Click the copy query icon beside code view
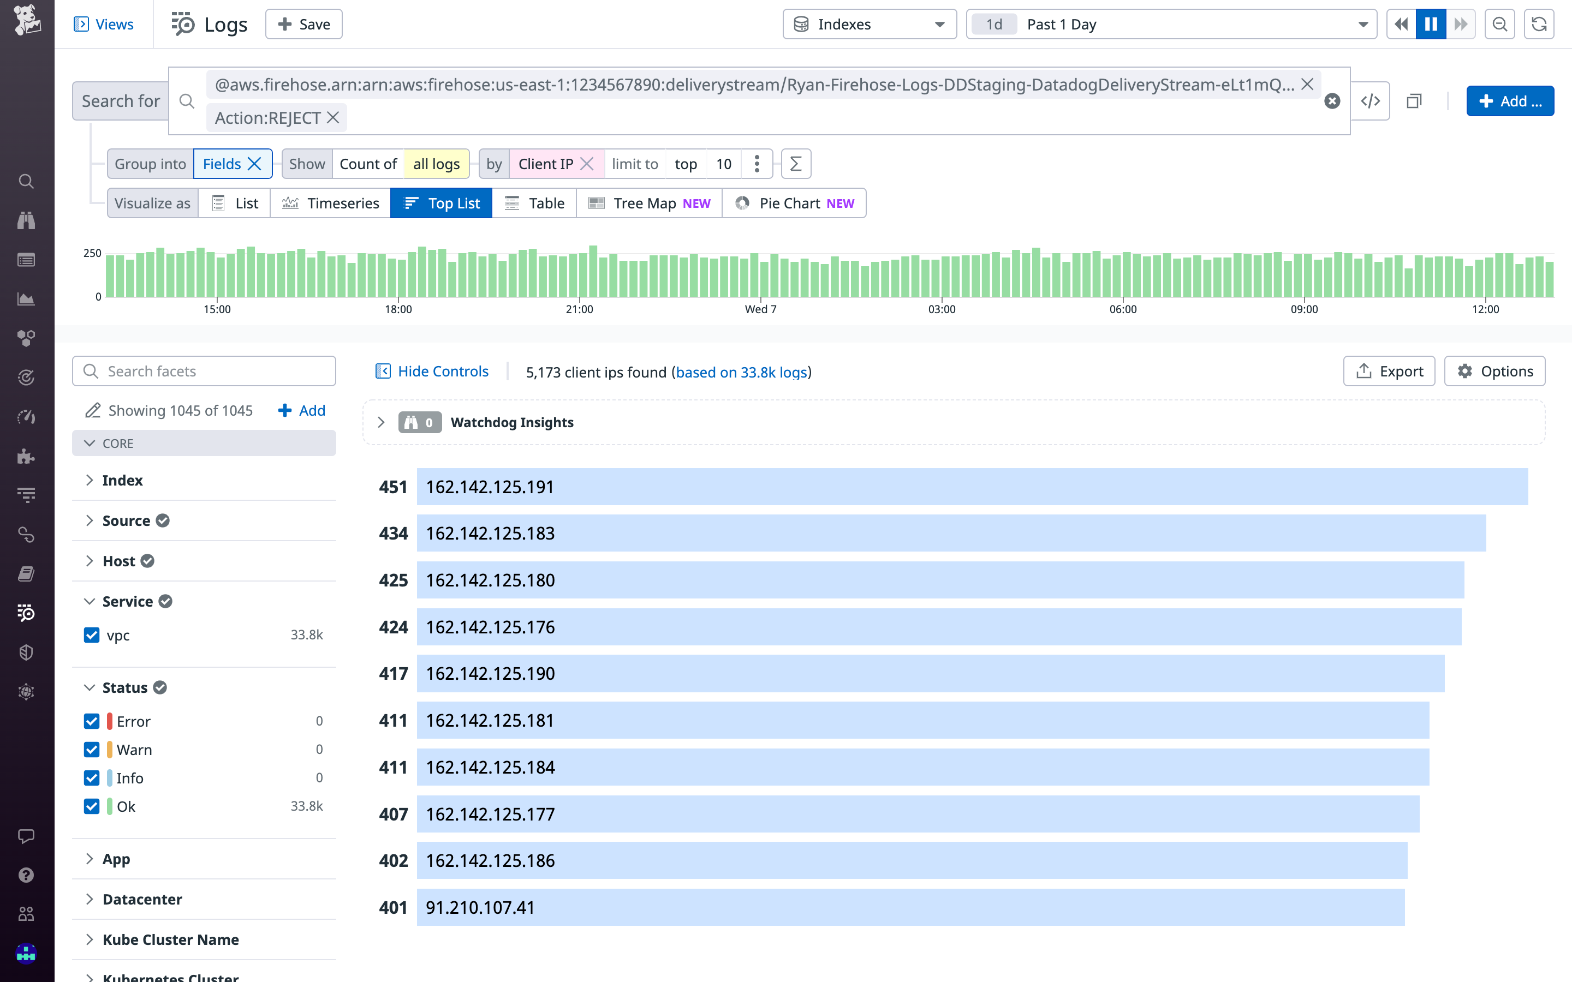1572x982 pixels. click(x=1414, y=101)
